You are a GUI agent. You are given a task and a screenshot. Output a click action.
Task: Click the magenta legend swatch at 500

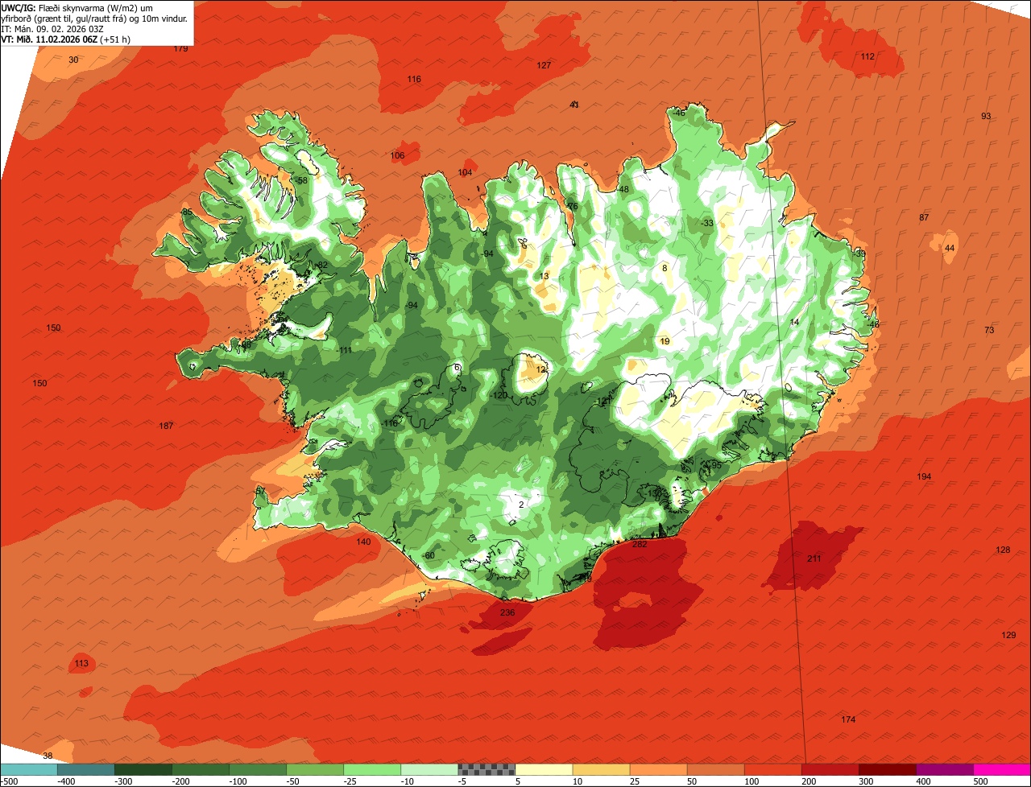coord(1002,769)
